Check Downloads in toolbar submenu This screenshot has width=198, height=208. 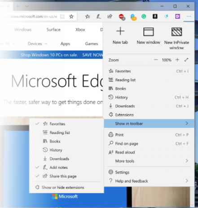pos(66,159)
